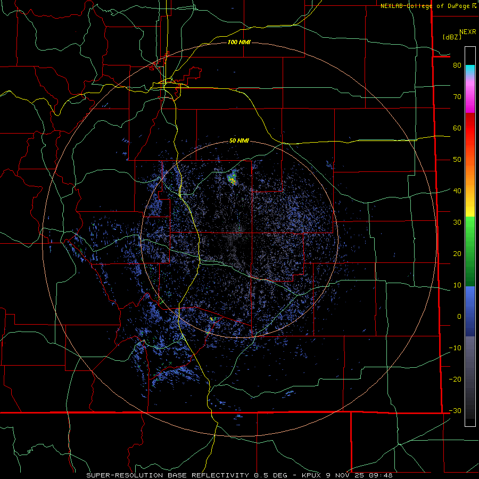Click the strong echo cell north of radar
479x479 pixels.
[x=232, y=178]
